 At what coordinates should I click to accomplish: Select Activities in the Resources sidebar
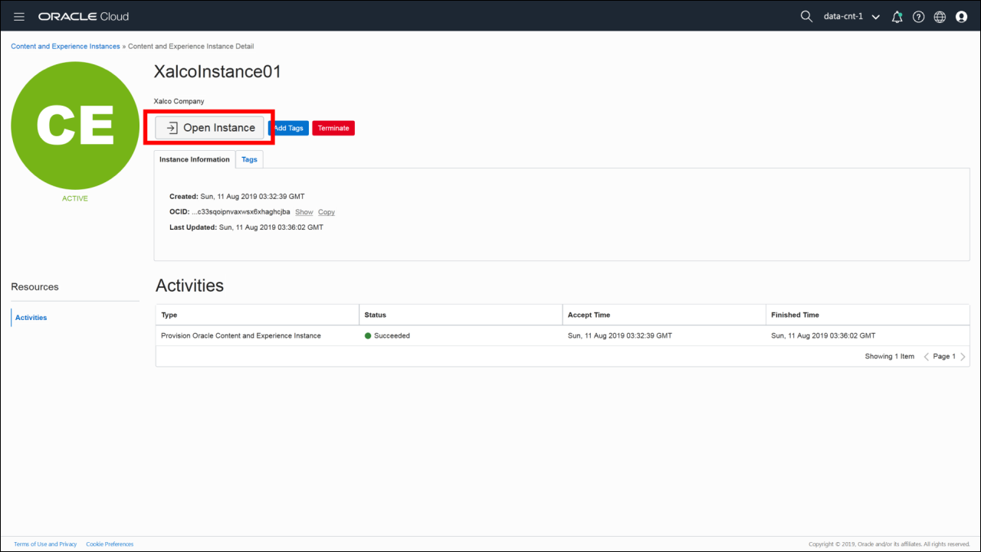tap(31, 318)
